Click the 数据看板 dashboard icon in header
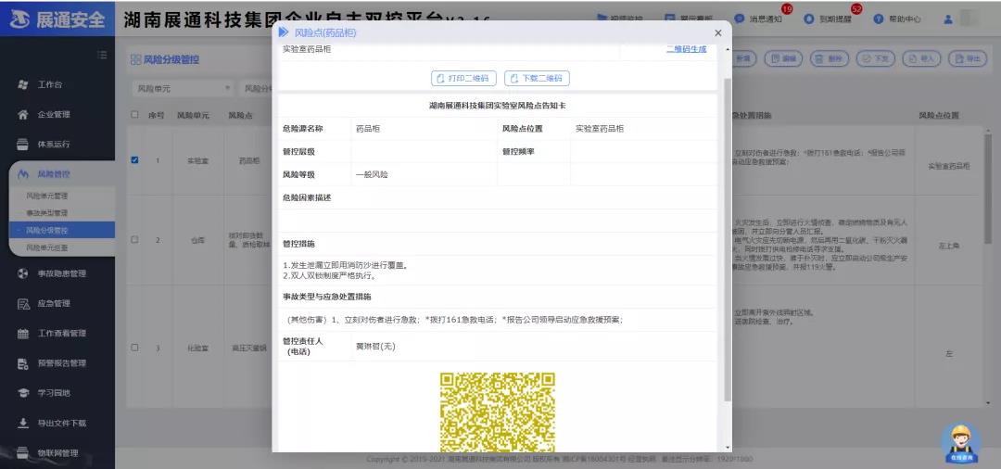The width and height of the screenshot is (1001, 469). point(670,19)
